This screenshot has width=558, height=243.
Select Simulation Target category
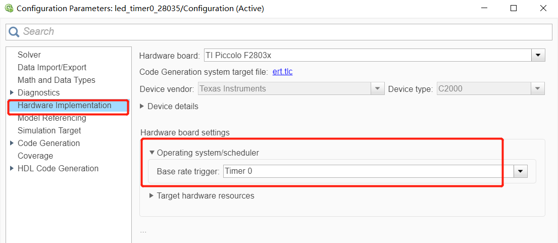pyautogui.click(x=49, y=131)
